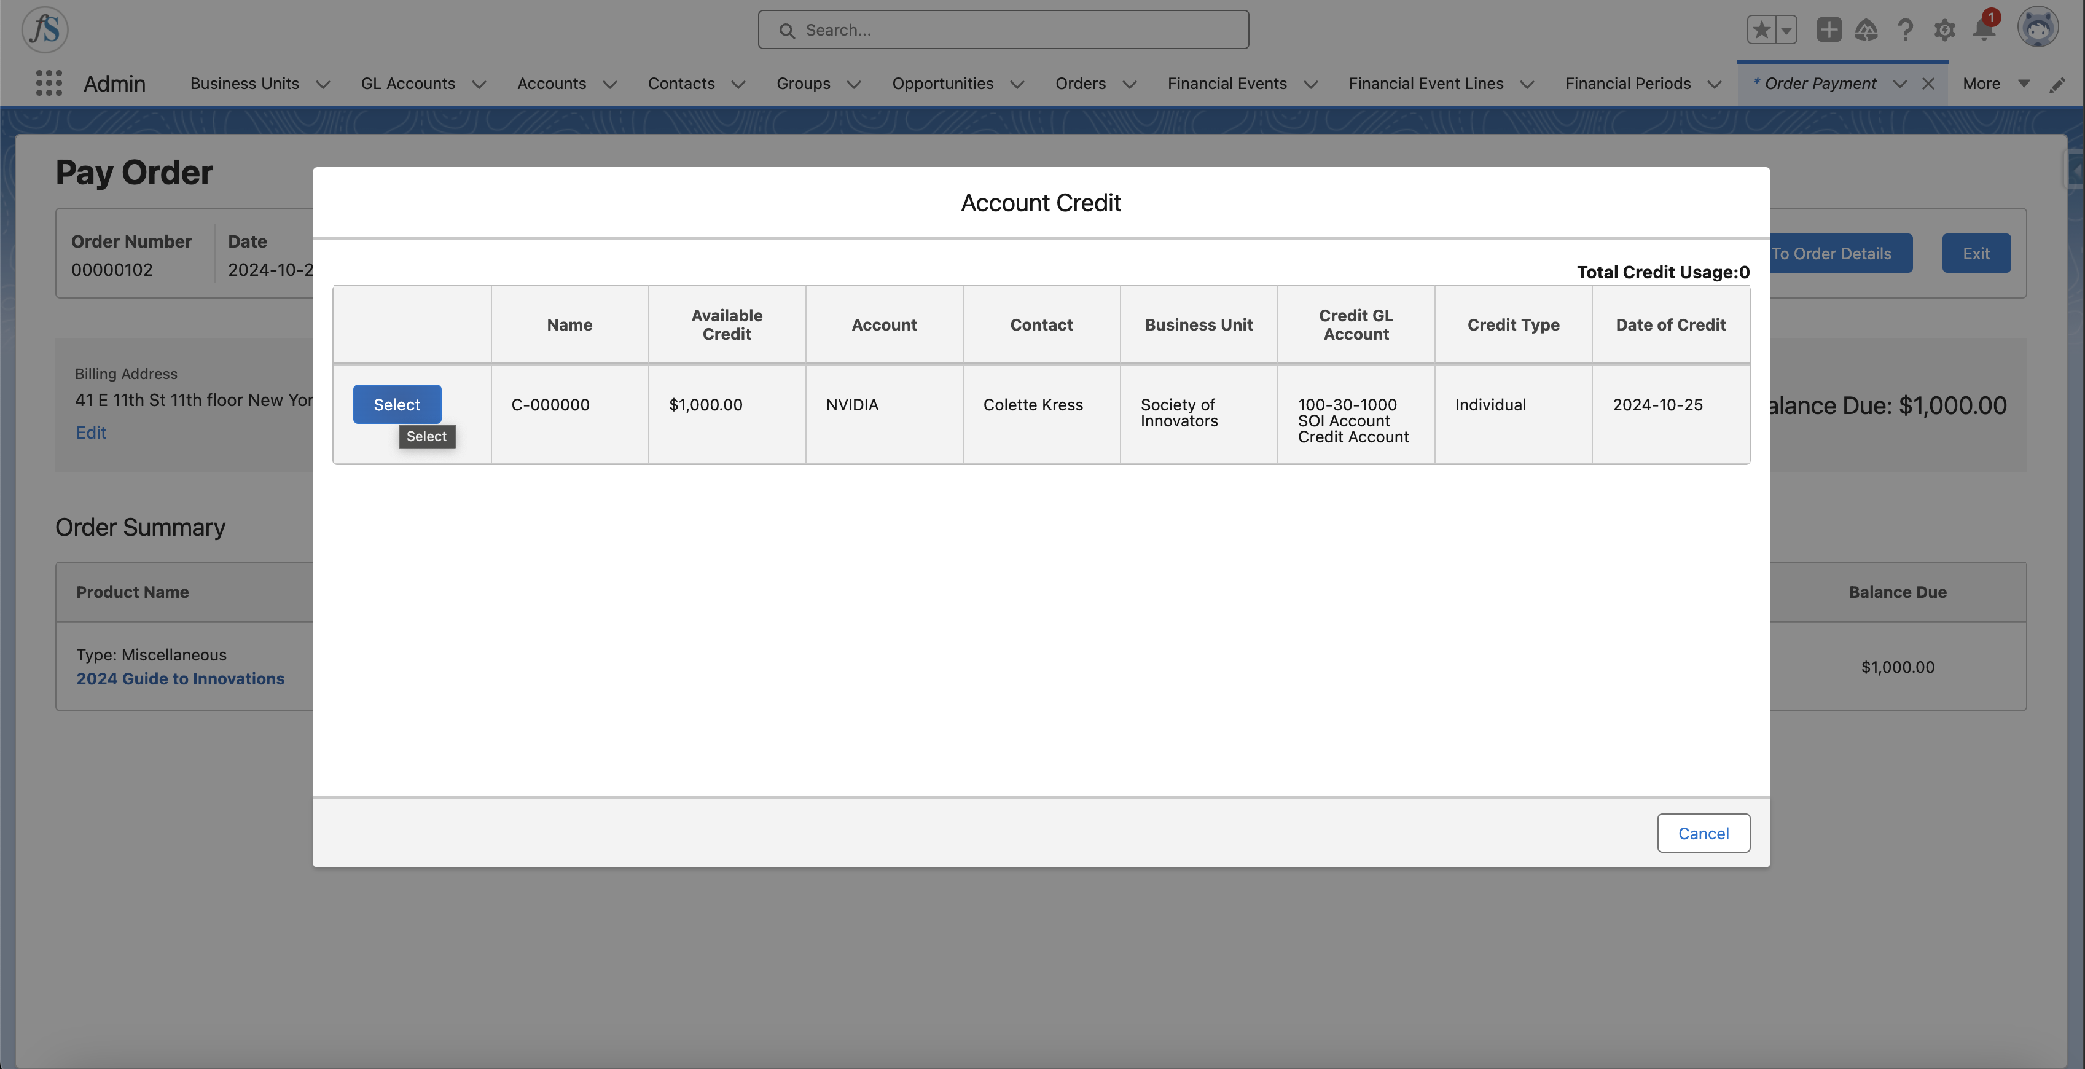Open the Global Actions plus icon

click(1828, 30)
